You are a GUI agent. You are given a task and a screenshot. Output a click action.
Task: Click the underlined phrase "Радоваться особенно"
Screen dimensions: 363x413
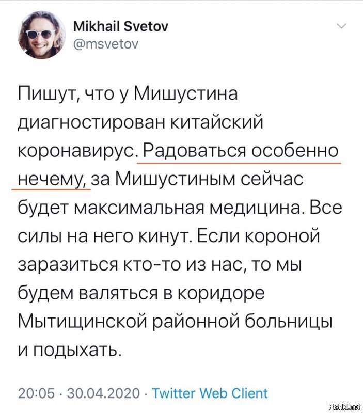pos(241,151)
